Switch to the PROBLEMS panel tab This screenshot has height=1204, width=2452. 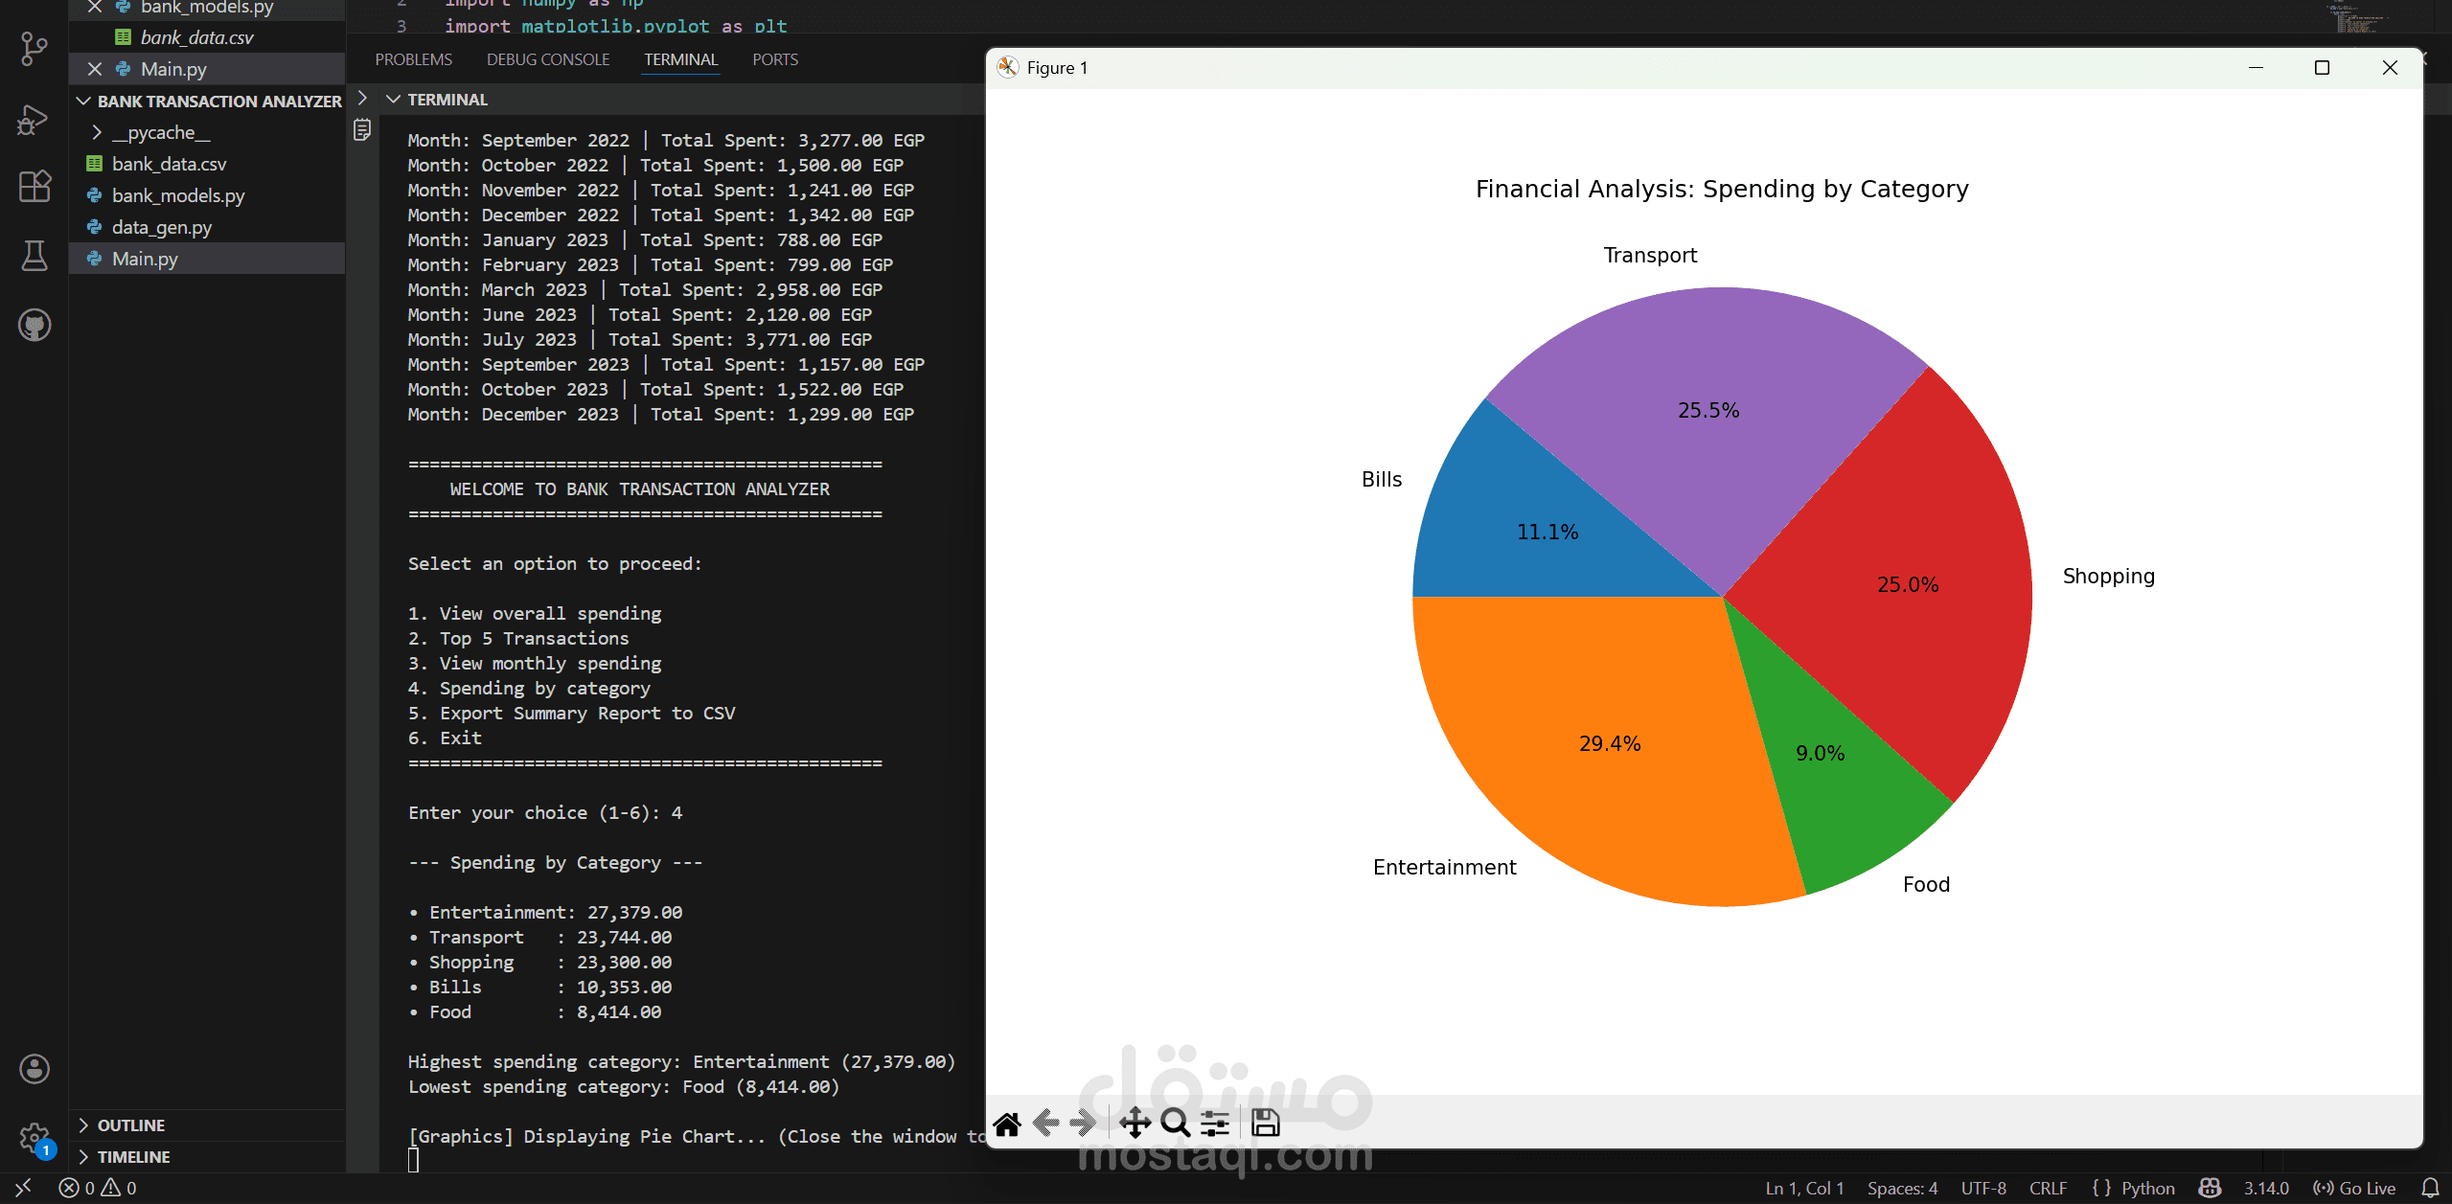click(413, 59)
